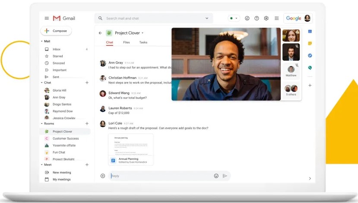This screenshot has height=203, width=358.
Task: Click the plus icon beside Meet
Action: 87,165
